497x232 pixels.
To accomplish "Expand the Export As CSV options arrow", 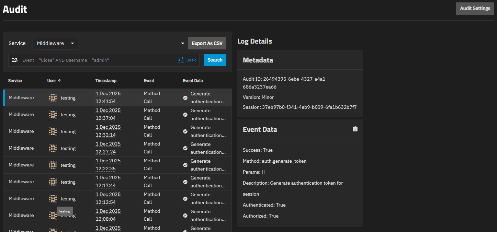I will click(x=183, y=44).
